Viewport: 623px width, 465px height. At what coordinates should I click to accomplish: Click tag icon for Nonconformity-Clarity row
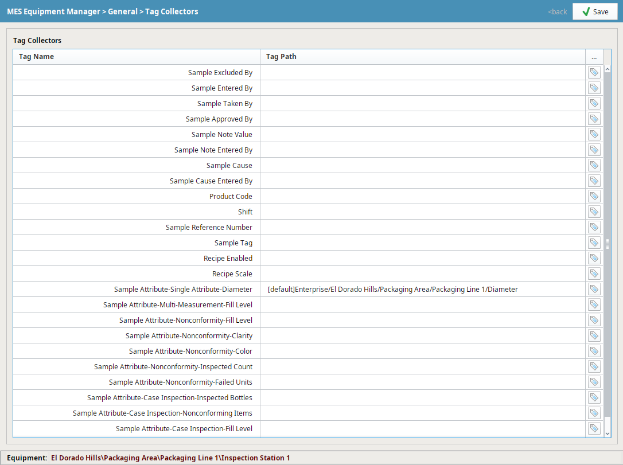click(x=594, y=335)
